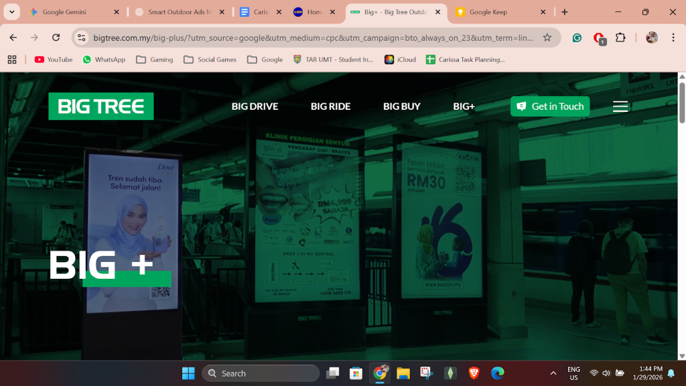The height and width of the screenshot is (386, 686).
Task: Switch to the Caris document tab
Action: [x=261, y=12]
